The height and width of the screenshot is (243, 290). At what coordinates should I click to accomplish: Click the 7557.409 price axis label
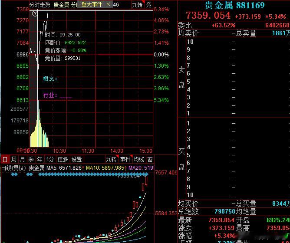coord(166,173)
